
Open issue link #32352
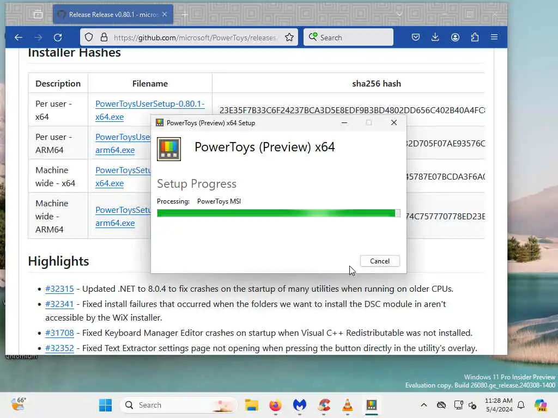[x=59, y=348]
